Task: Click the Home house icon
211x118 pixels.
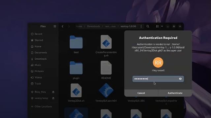Action: point(32,47)
